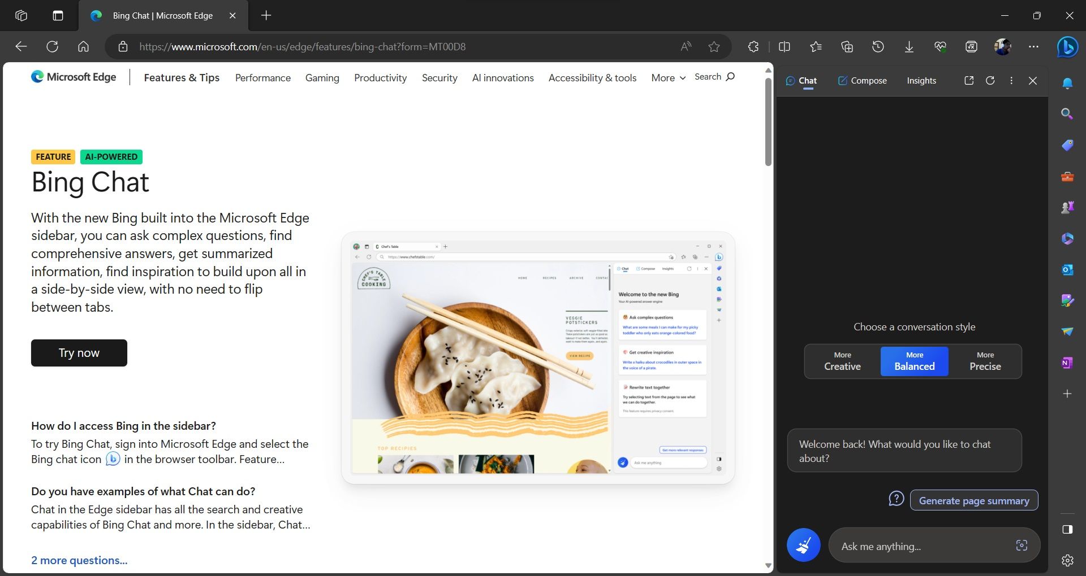Screen dimensions: 1086x576
Task: Switch to the Compose tab
Action: (861, 80)
